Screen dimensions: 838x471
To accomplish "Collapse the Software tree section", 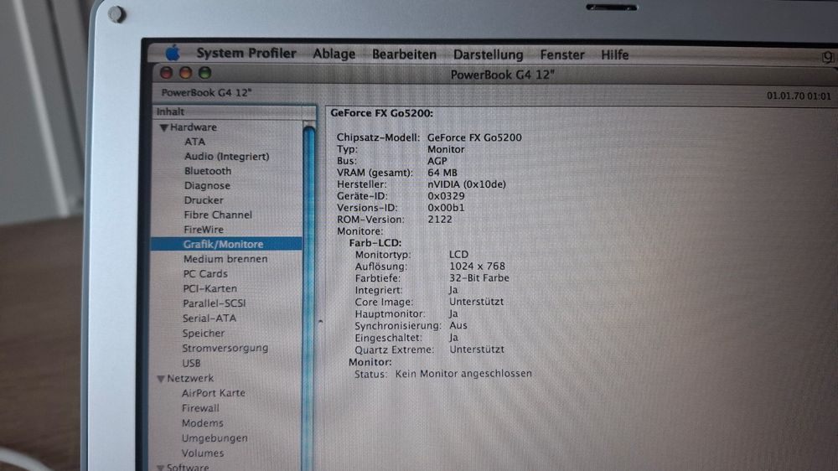I will tap(160, 468).
